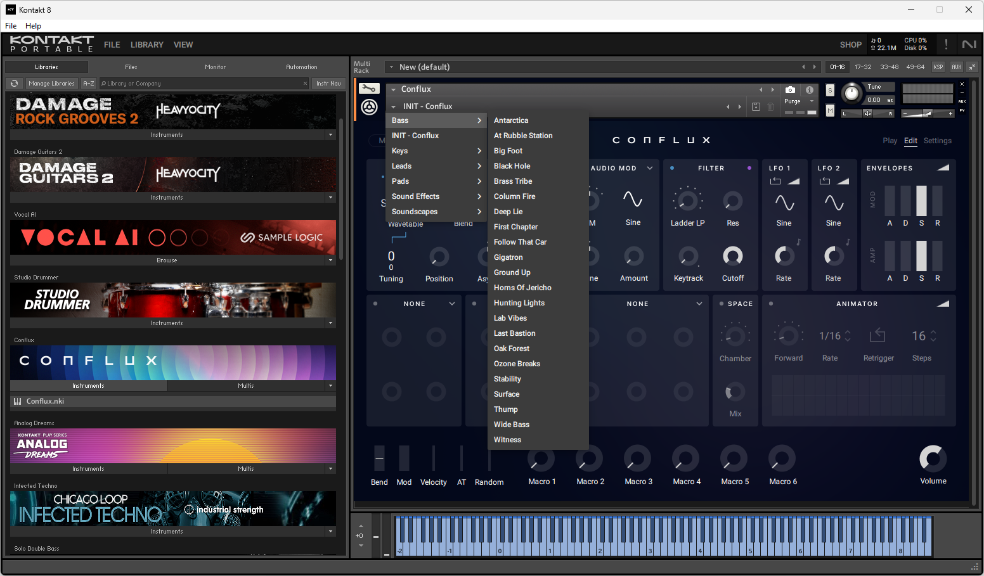
Task: Toggle the Mute M button
Action: click(x=830, y=111)
